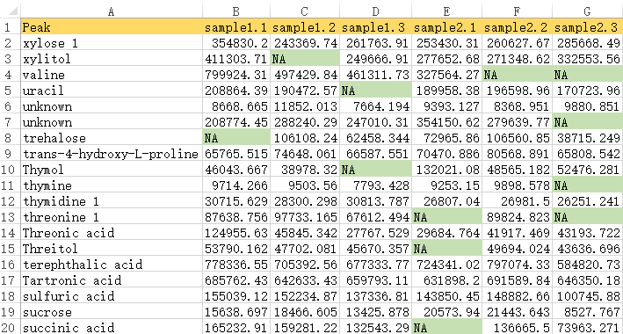Viewport: 623px width, 334px height.
Task: Select cell with value 132021.08
Action: point(446,170)
